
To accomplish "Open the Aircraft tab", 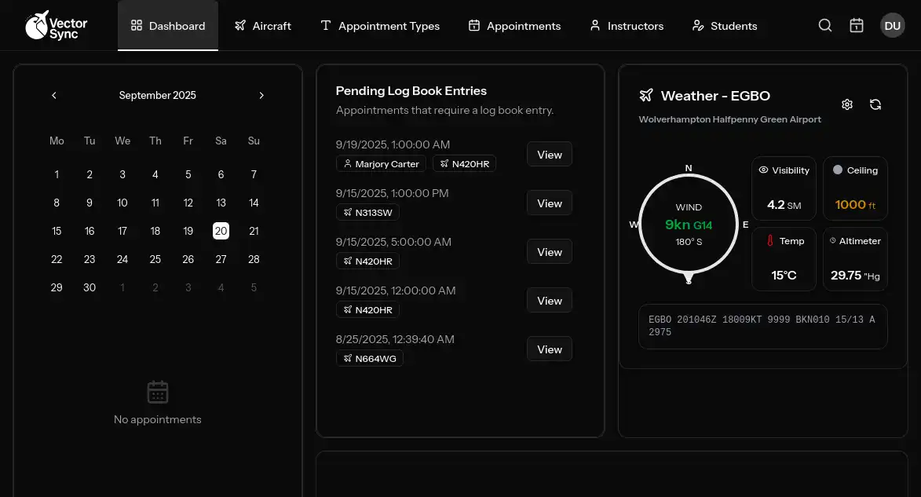I will tap(262, 26).
